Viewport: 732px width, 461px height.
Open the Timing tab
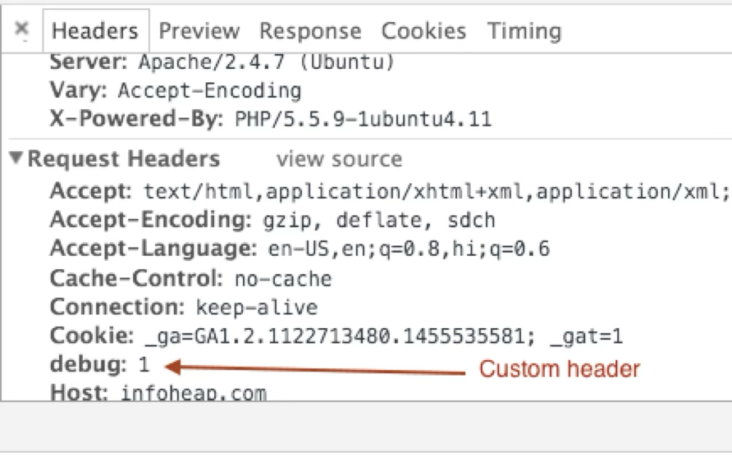[x=524, y=31]
